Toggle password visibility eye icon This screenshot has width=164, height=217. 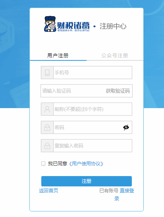coord(126,128)
